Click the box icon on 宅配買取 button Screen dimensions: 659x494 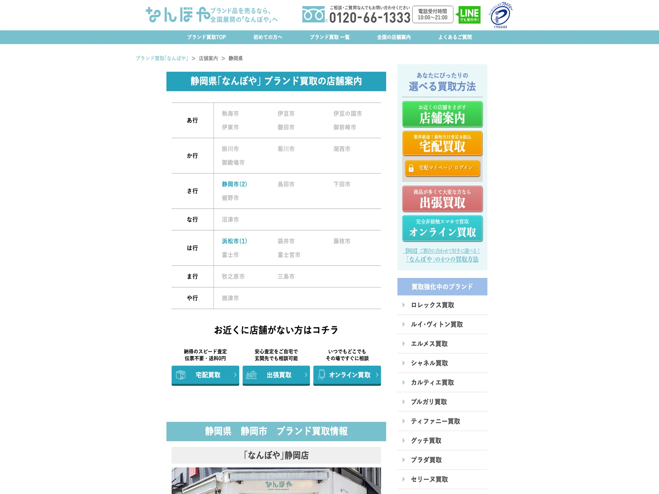(x=181, y=375)
